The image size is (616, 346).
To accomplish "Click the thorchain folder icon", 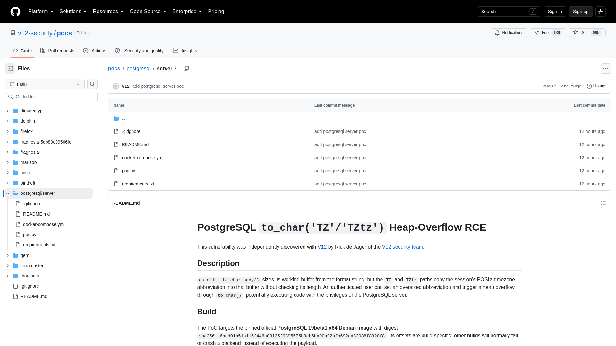I will tap(15, 276).
